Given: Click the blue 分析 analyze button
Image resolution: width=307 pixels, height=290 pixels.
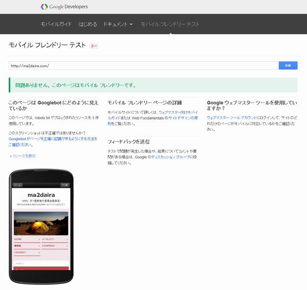Looking at the screenshot, I should pyautogui.click(x=288, y=65).
